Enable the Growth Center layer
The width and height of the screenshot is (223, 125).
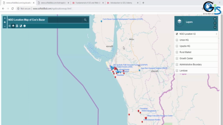tap(177, 58)
